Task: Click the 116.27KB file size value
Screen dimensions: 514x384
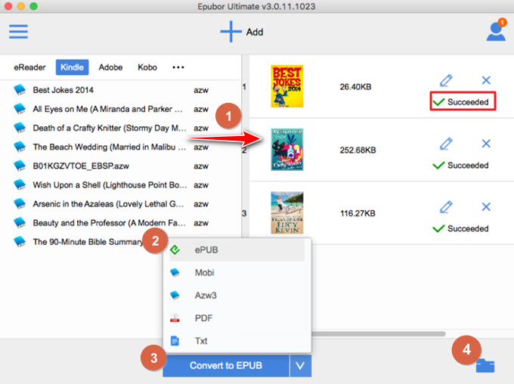Action: coord(358,213)
